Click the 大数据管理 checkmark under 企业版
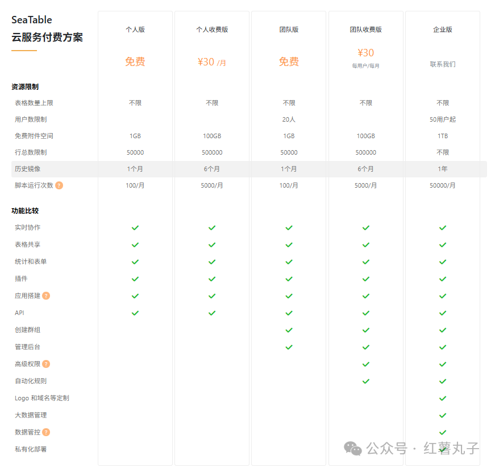The image size is (495, 468). point(443,415)
